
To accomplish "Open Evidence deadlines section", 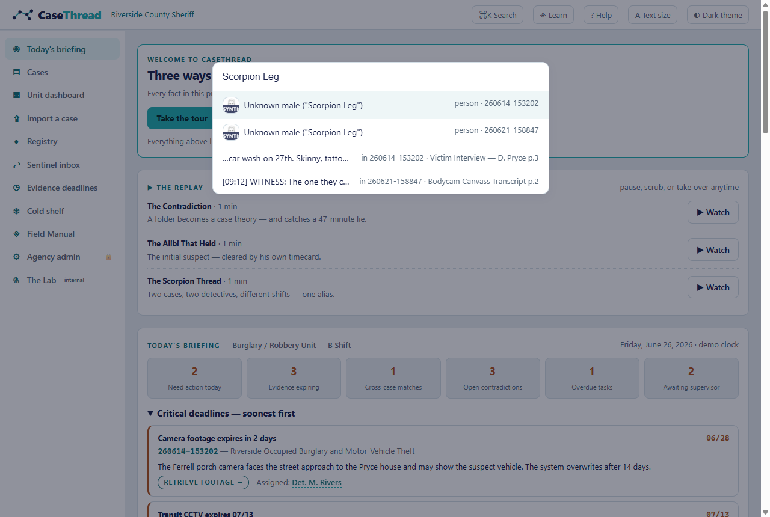I will point(62,188).
